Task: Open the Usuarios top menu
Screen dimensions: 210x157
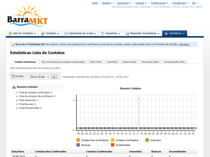Action: click(x=141, y=3)
